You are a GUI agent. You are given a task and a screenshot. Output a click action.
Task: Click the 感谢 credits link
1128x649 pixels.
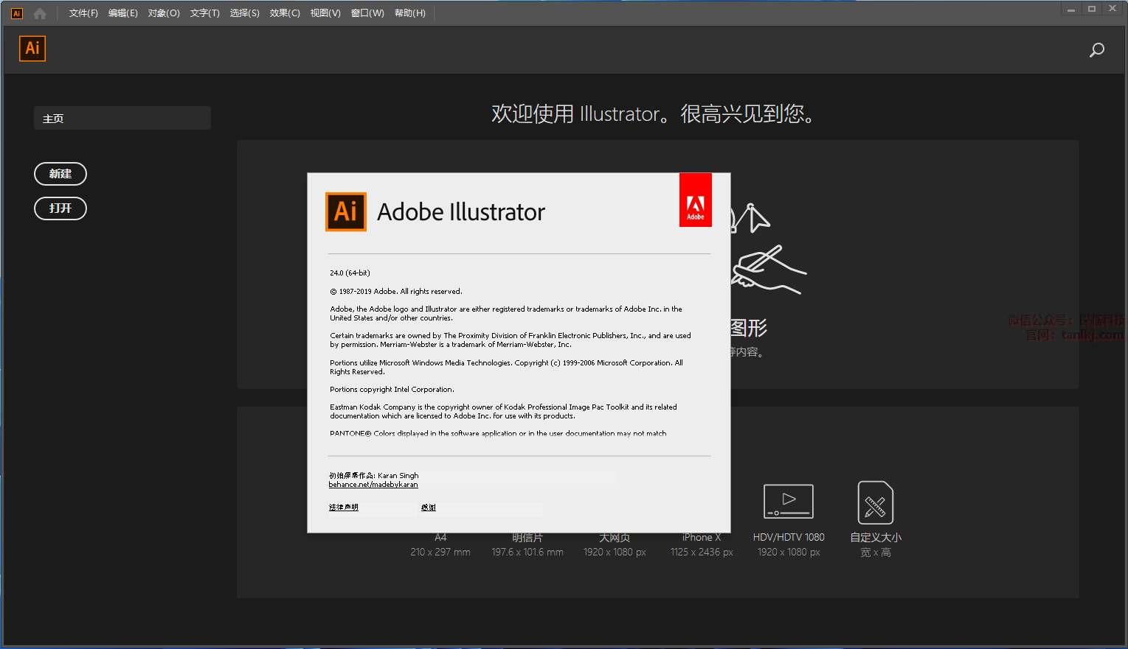(x=429, y=508)
